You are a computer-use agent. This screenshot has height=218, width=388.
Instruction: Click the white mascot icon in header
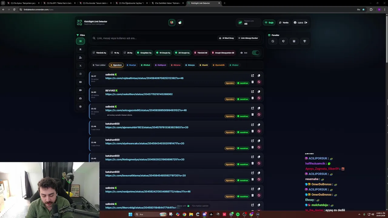(180, 22)
